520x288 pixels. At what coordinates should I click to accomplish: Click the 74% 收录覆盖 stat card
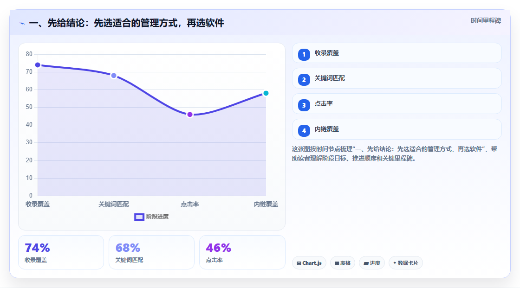pos(61,252)
